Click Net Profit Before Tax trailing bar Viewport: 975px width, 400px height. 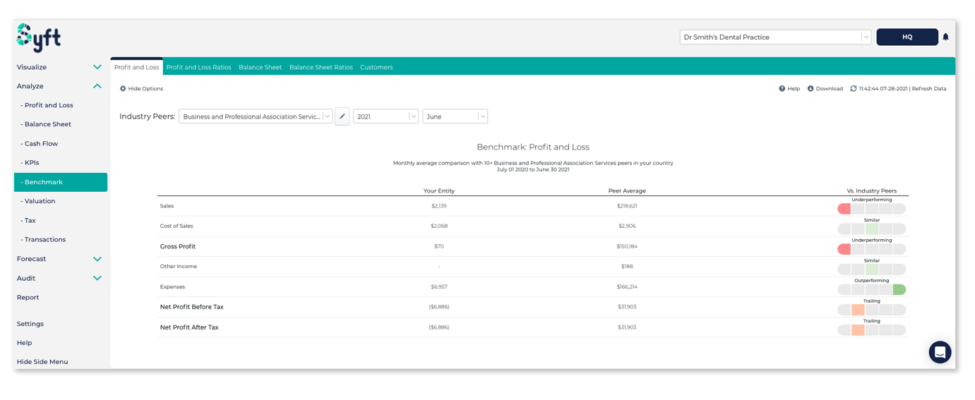872,310
